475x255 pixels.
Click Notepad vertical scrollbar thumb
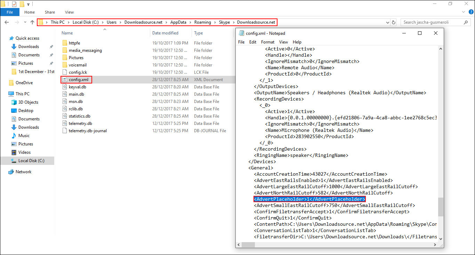coord(441,207)
